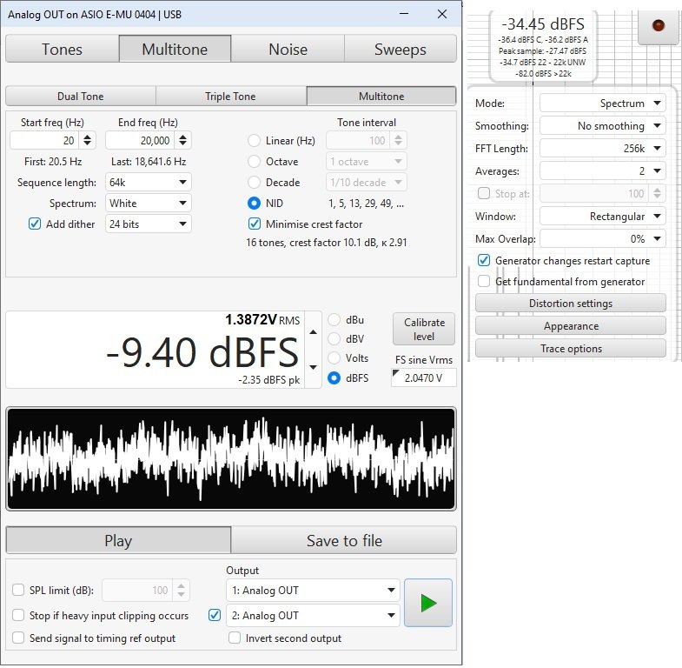Select Decade tone interval
This screenshot has width=682, height=668.
point(254,183)
